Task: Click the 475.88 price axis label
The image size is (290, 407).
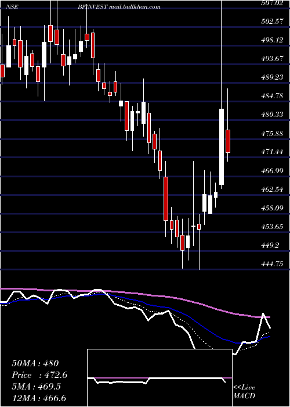Action: 271,133
